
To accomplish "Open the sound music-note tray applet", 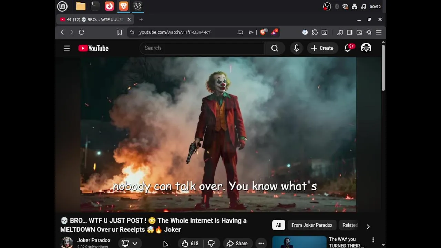I will click(363, 7).
